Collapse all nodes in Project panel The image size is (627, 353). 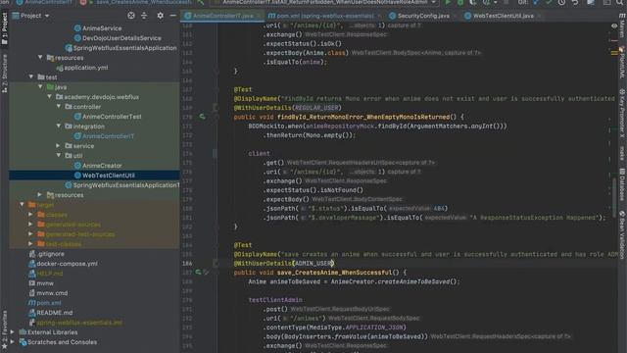[x=144, y=16]
